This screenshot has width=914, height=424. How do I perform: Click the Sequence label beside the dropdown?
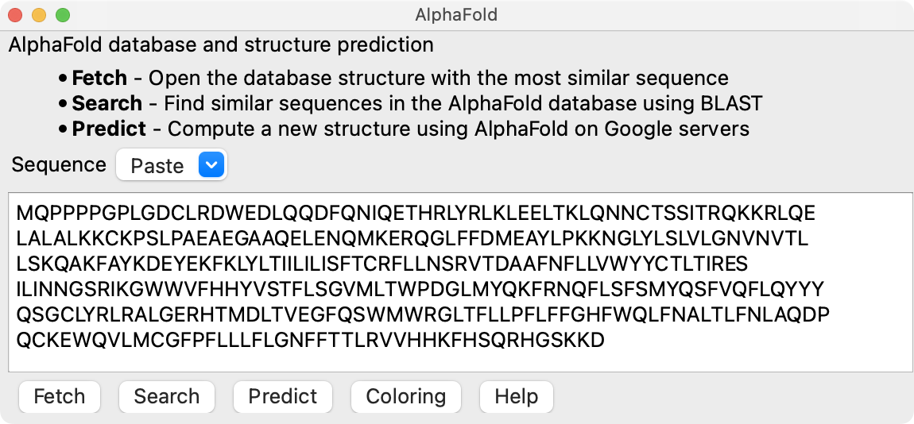59,165
